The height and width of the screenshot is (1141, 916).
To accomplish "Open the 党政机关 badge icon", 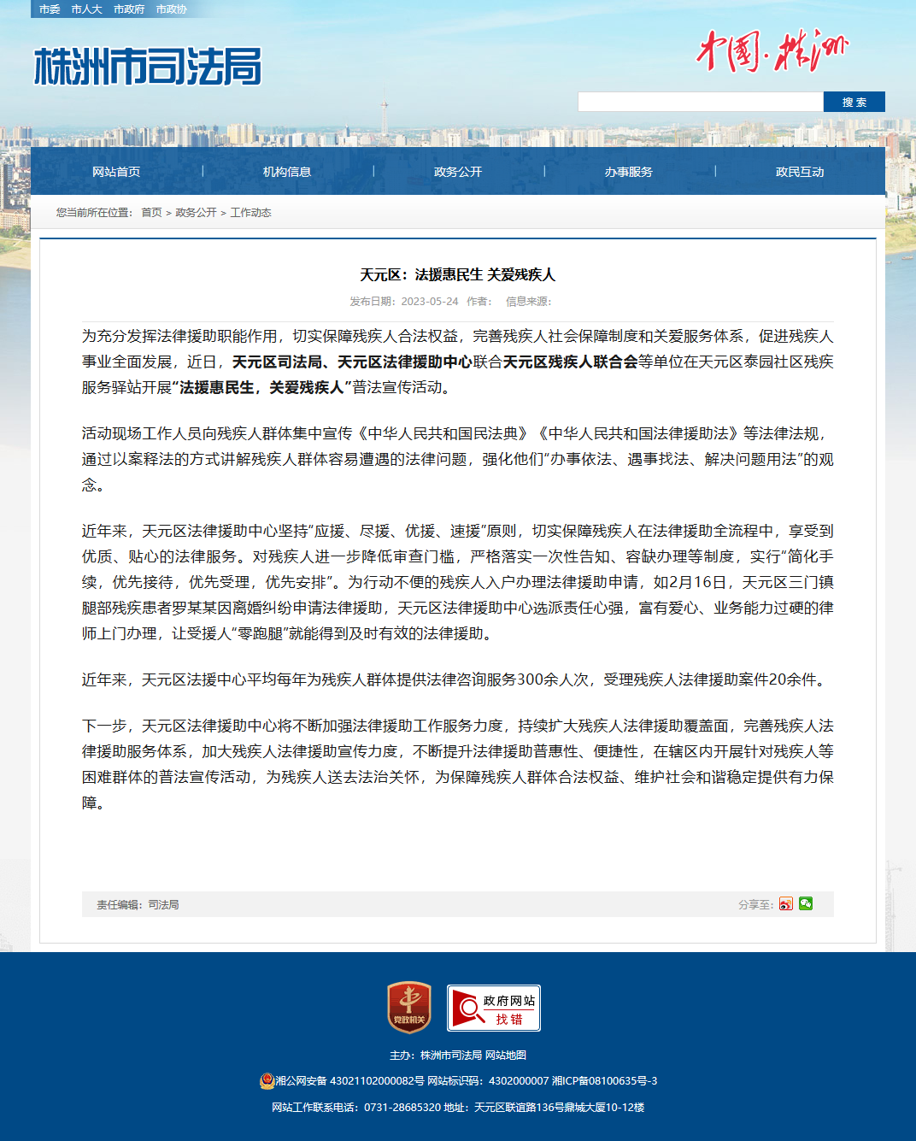I will [x=409, y=1008].
